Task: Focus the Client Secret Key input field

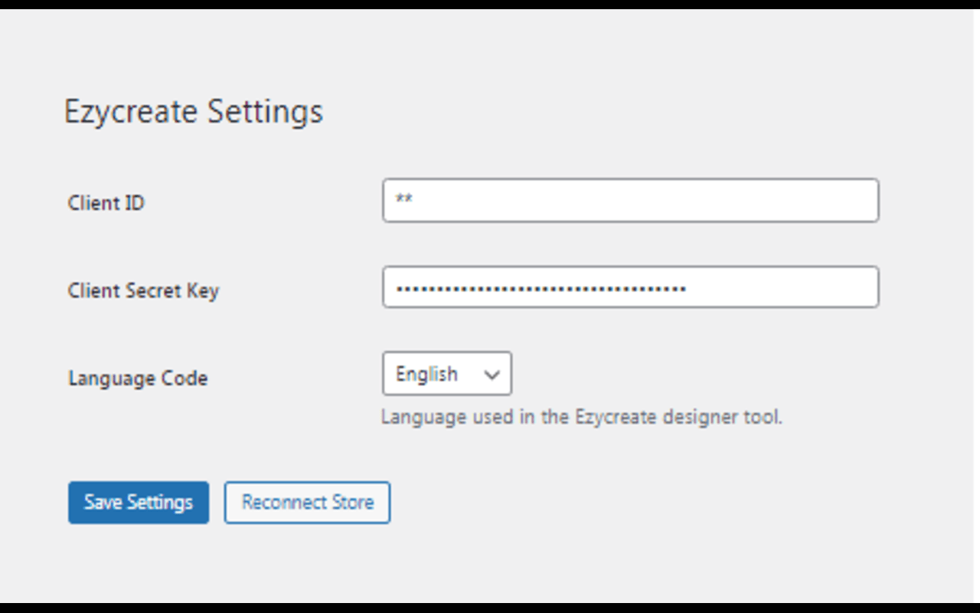Action: 631,287
